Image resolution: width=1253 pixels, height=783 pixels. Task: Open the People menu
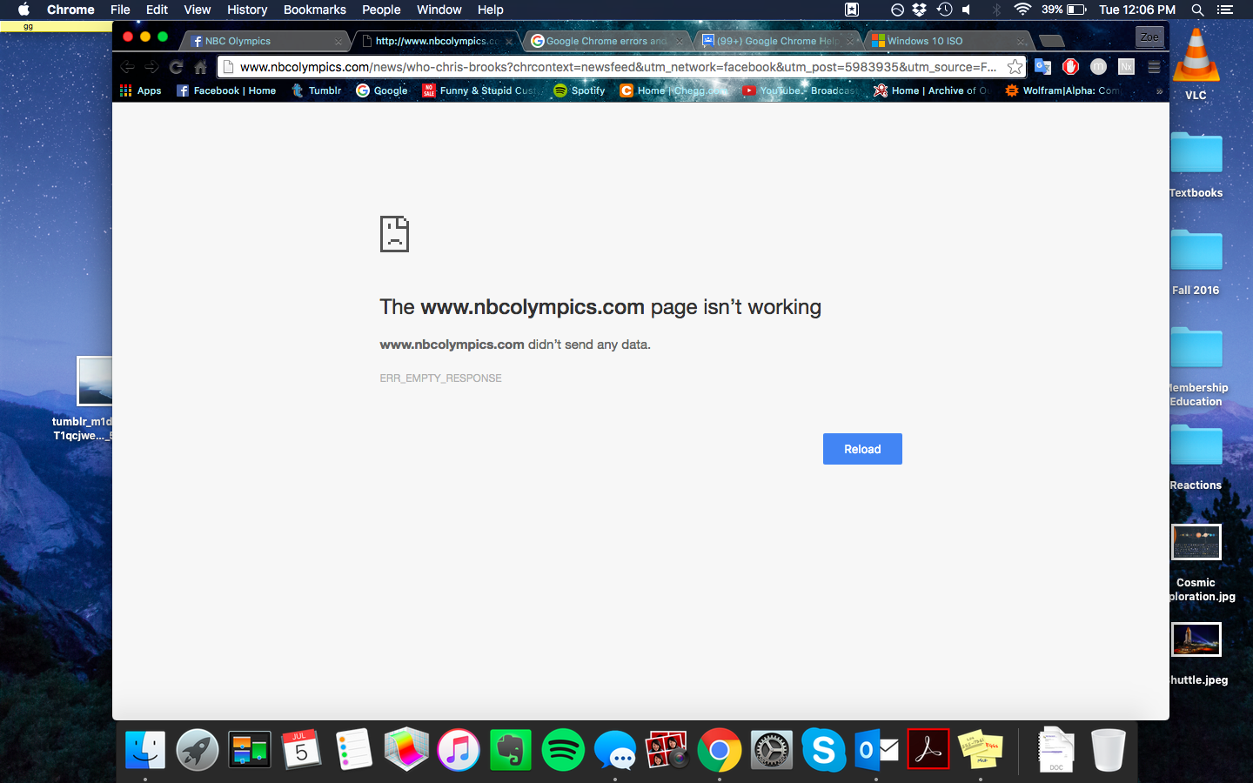click(x=381, y=10)
